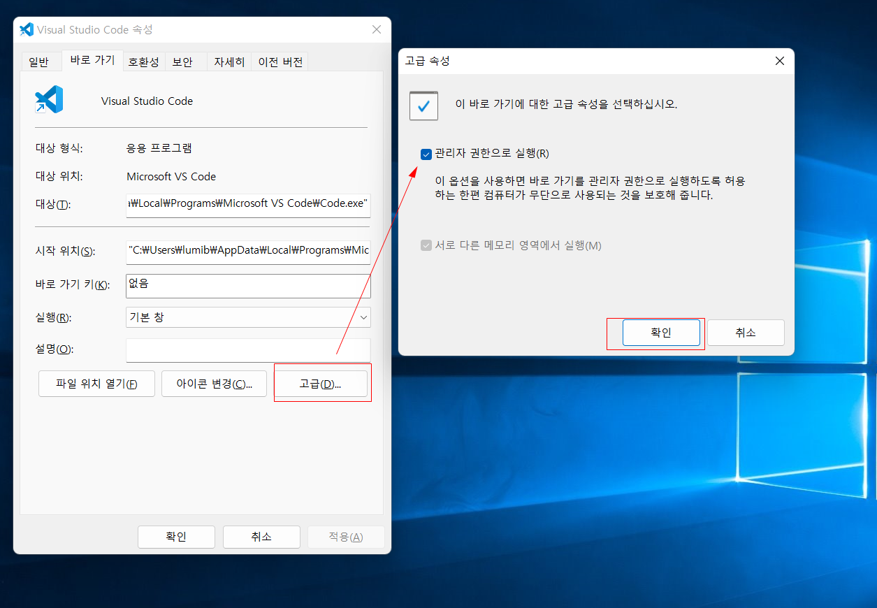Viewport: 877px width, 608px height.
Task: Close the 고급 속성 dialog with X
Action: pos(780,61)
